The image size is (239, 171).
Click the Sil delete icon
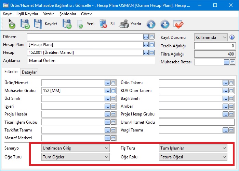pyautogui.click(x=103, y=24)
